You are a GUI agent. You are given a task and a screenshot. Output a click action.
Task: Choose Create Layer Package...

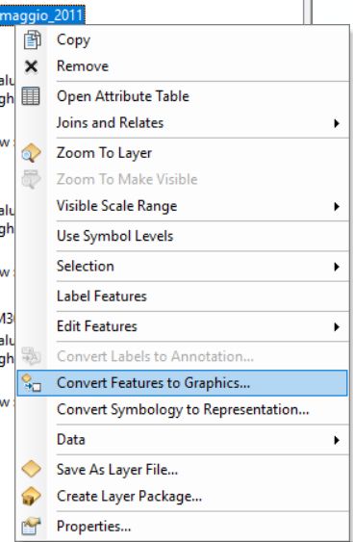click(x=183, y=496)
